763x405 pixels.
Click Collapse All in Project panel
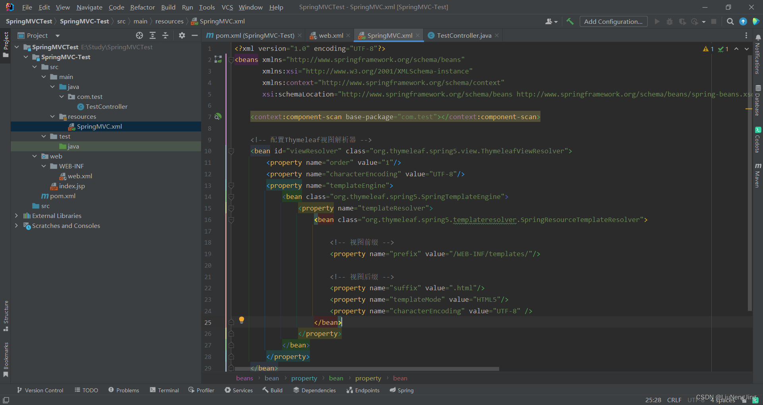pyautogui.click(x=165, y=35)
